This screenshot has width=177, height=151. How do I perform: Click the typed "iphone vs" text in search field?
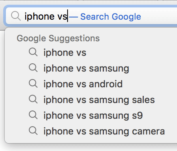[46, 17]
